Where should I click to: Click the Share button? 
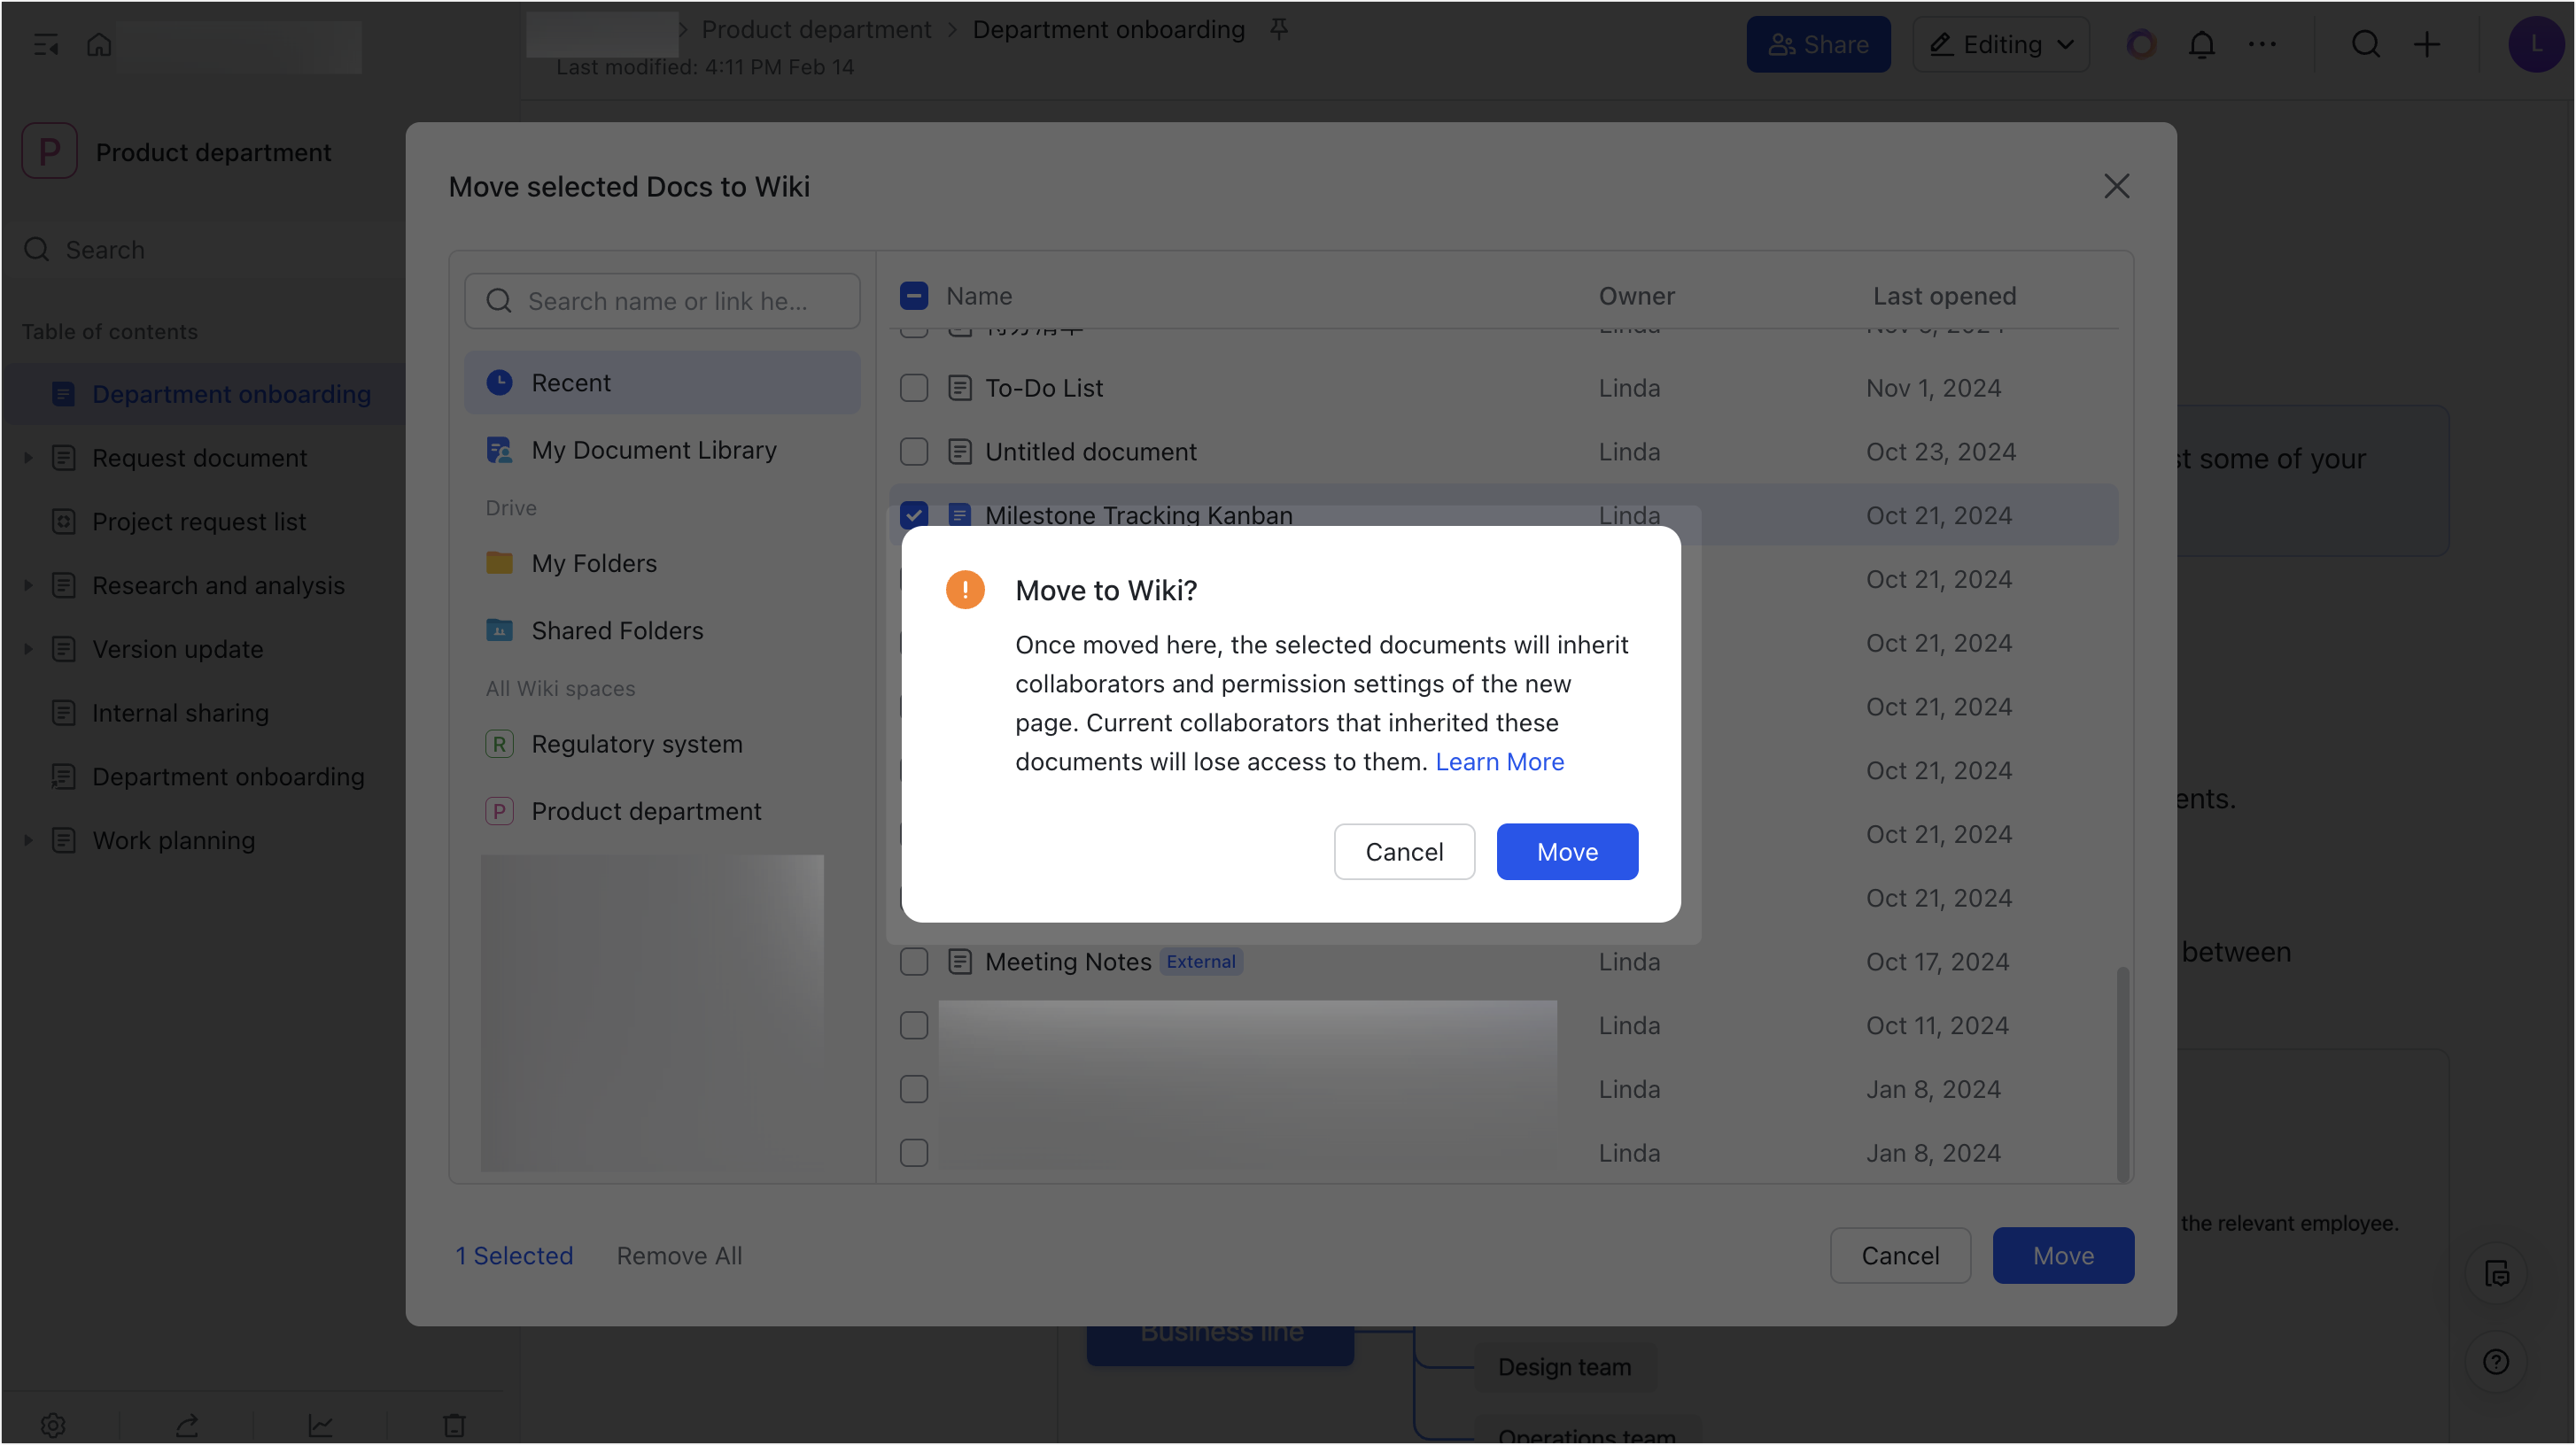click(1818, 44)
